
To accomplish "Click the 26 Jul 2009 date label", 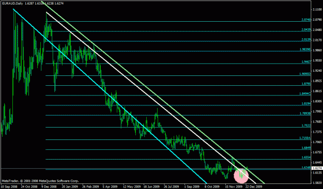I will [172, 187].
